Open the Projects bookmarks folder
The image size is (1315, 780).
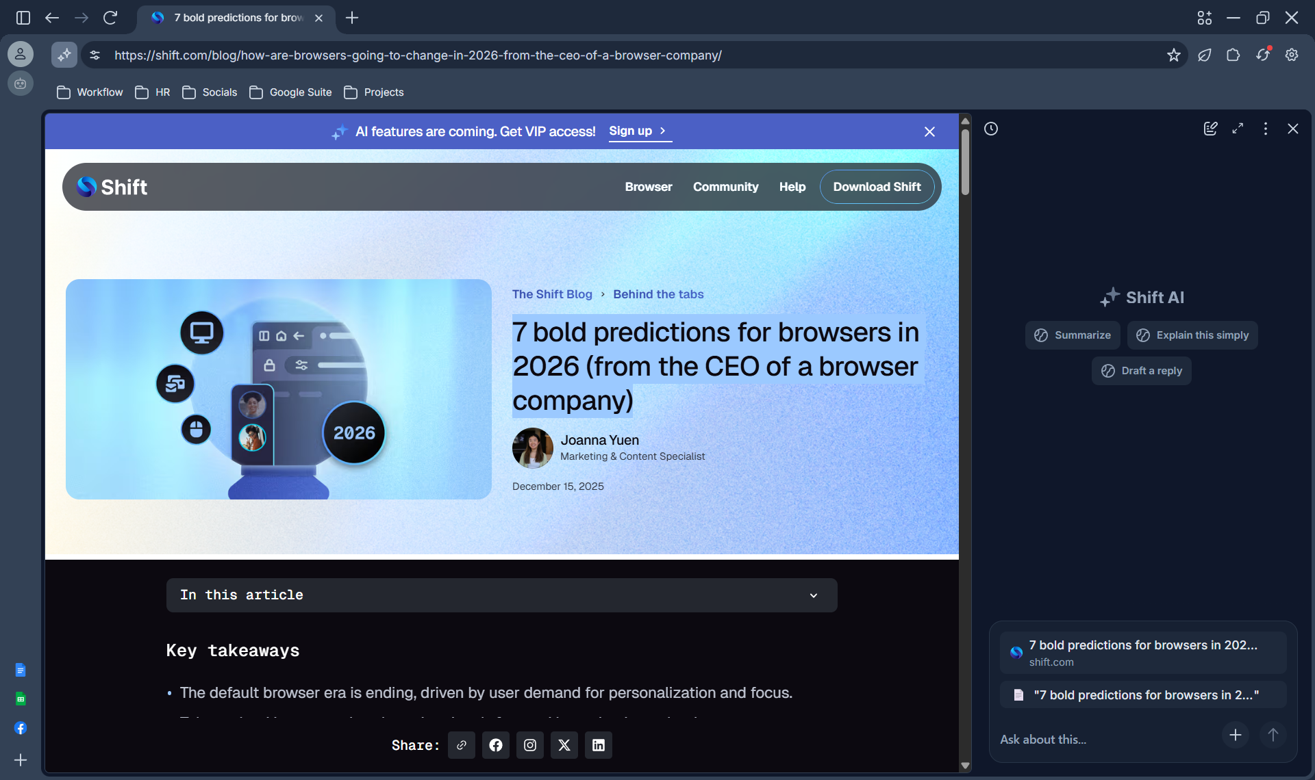pos(374,92)
